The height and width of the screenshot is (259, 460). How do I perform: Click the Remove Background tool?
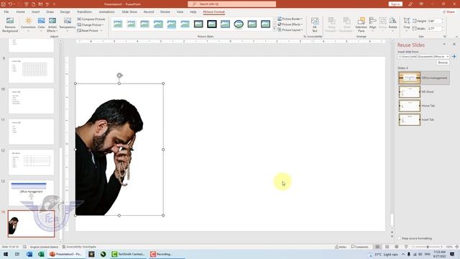(9, 24)
